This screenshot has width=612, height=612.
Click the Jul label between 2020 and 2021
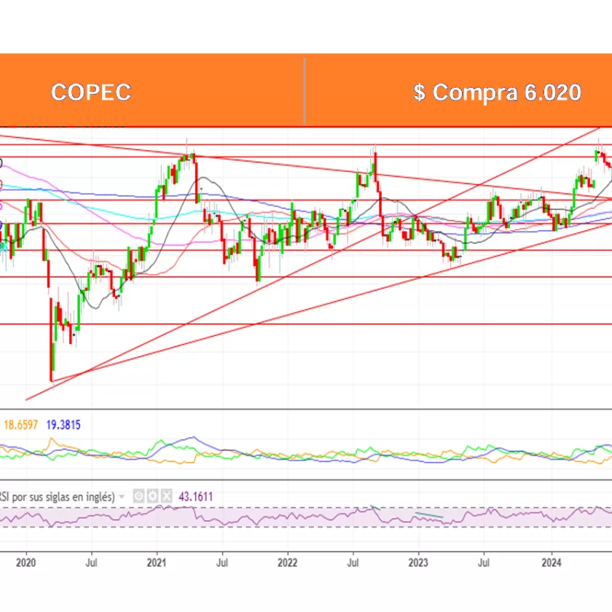click(92, 562)
